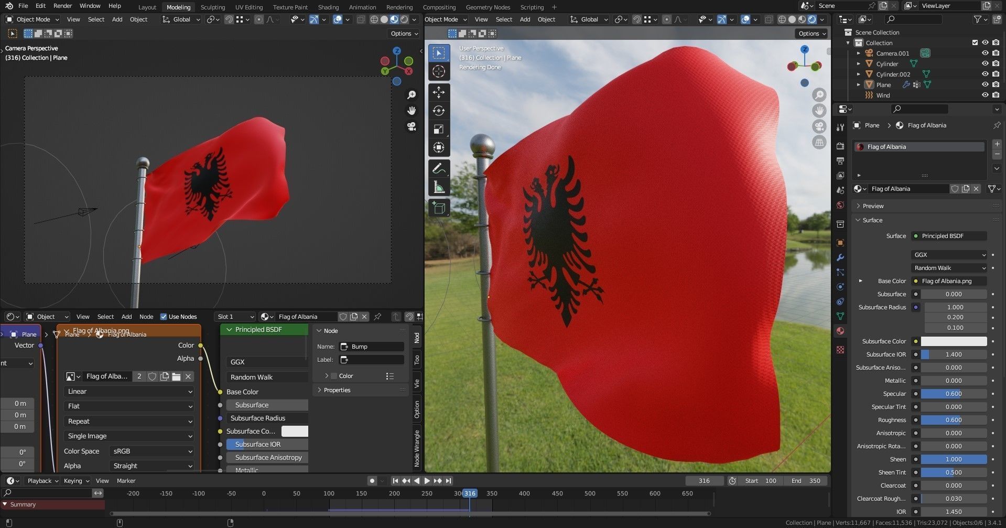Image resolution: width=1006 pixels, height=528 pixels.
Task: Open Slot 1 material slot dropdown
Action: [x=235, y=317]
